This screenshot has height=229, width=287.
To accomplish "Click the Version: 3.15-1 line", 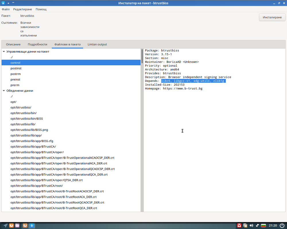I will click(158, 54).
